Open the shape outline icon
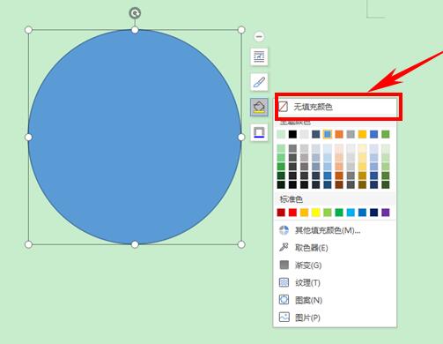This screenshot has width=443, height=344. [x=259, y=132]
